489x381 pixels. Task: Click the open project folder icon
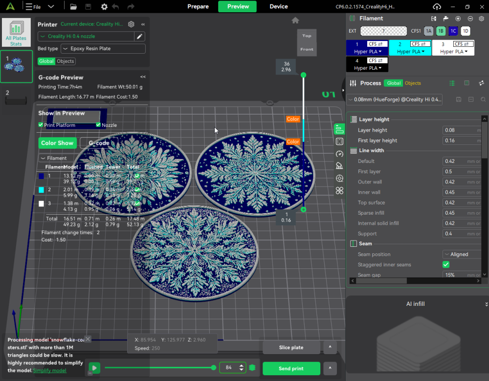pos(73,6)
